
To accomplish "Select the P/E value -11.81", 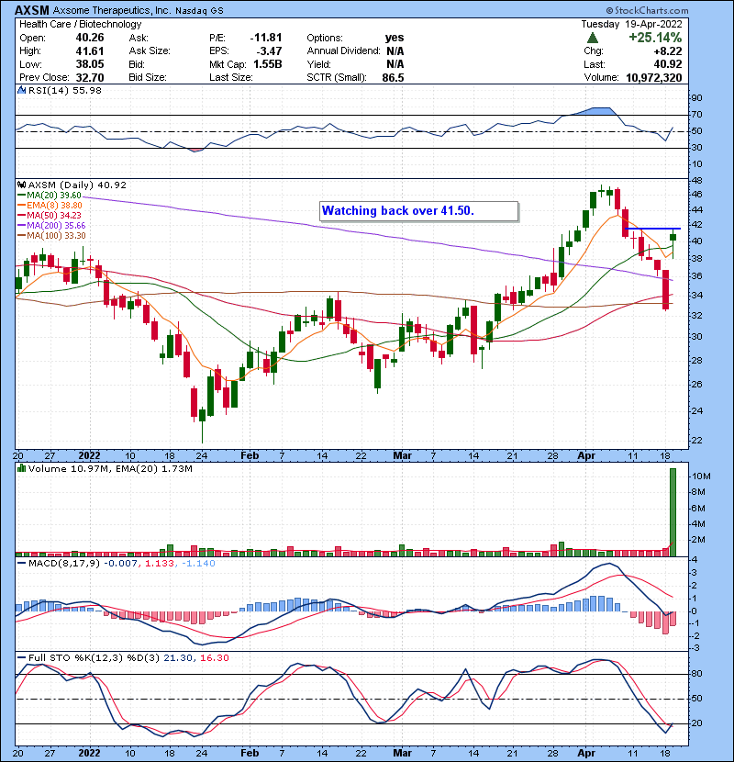I will pyautogui.click(x=266, y=38).
